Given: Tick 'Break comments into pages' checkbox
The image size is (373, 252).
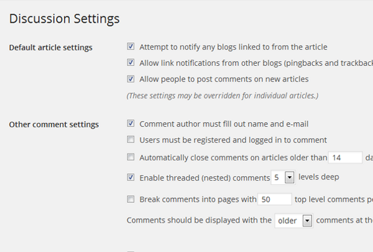Looking at the screenshot, I should (131, 199).
